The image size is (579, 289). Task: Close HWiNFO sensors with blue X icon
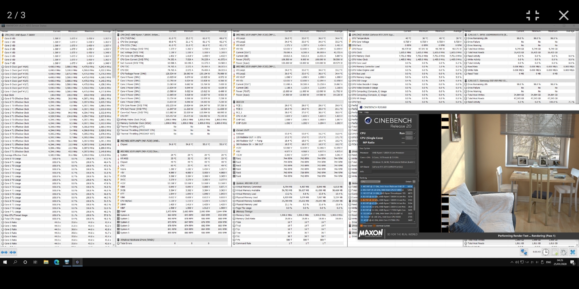(573, 252)
